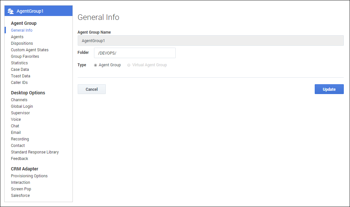Click the agent group headset icon
Viewport: 350px width, 207px height.
click(x=10, y=11)
